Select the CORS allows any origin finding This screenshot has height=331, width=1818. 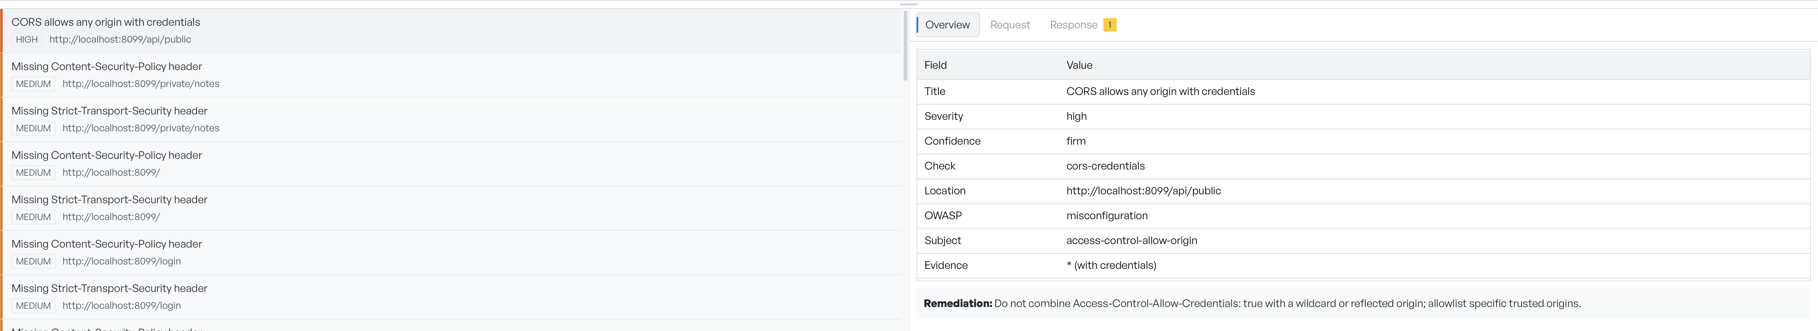pos(452,30)
